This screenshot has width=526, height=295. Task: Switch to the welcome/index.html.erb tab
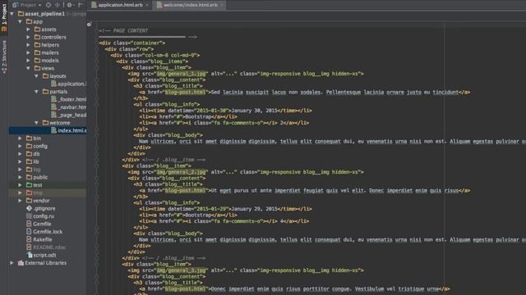click(190, 5)
